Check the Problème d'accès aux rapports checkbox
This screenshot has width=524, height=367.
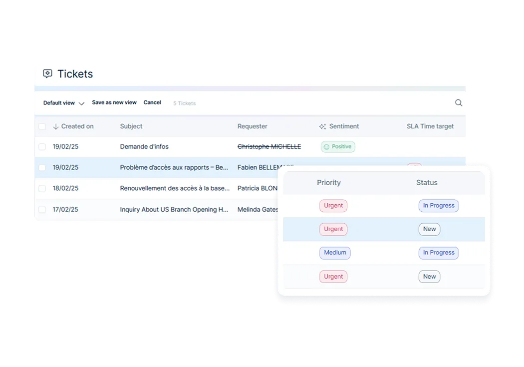click(42, 167)
